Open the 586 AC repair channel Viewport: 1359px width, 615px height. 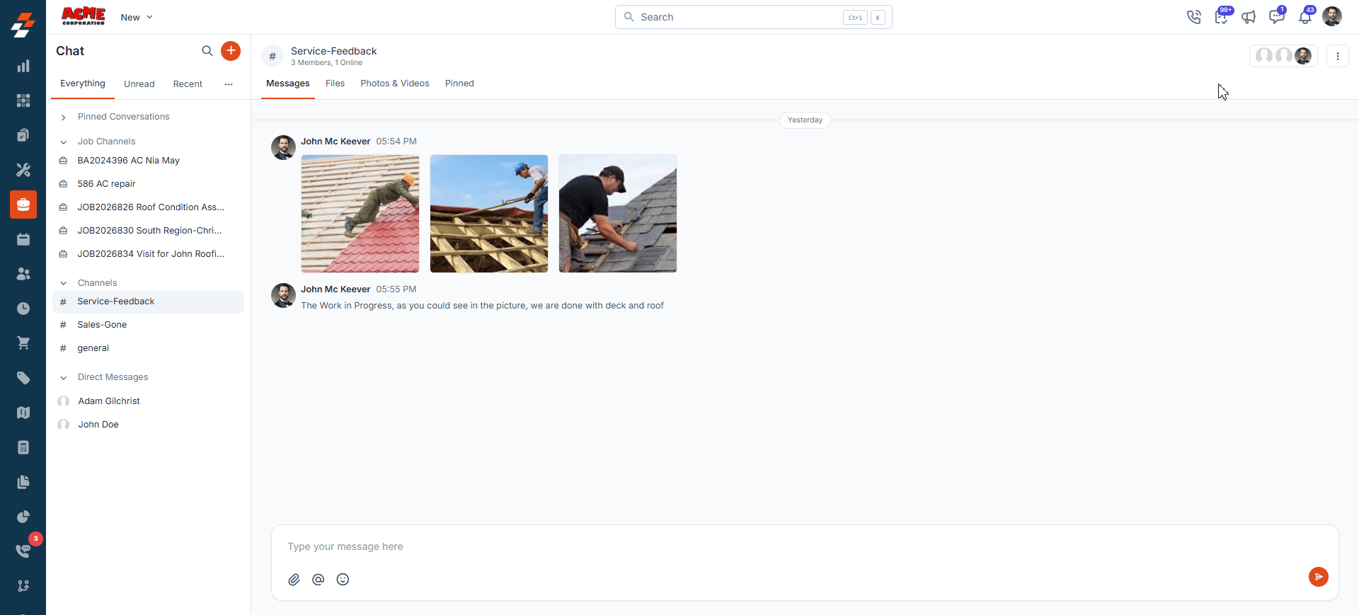tap(149, 184)
